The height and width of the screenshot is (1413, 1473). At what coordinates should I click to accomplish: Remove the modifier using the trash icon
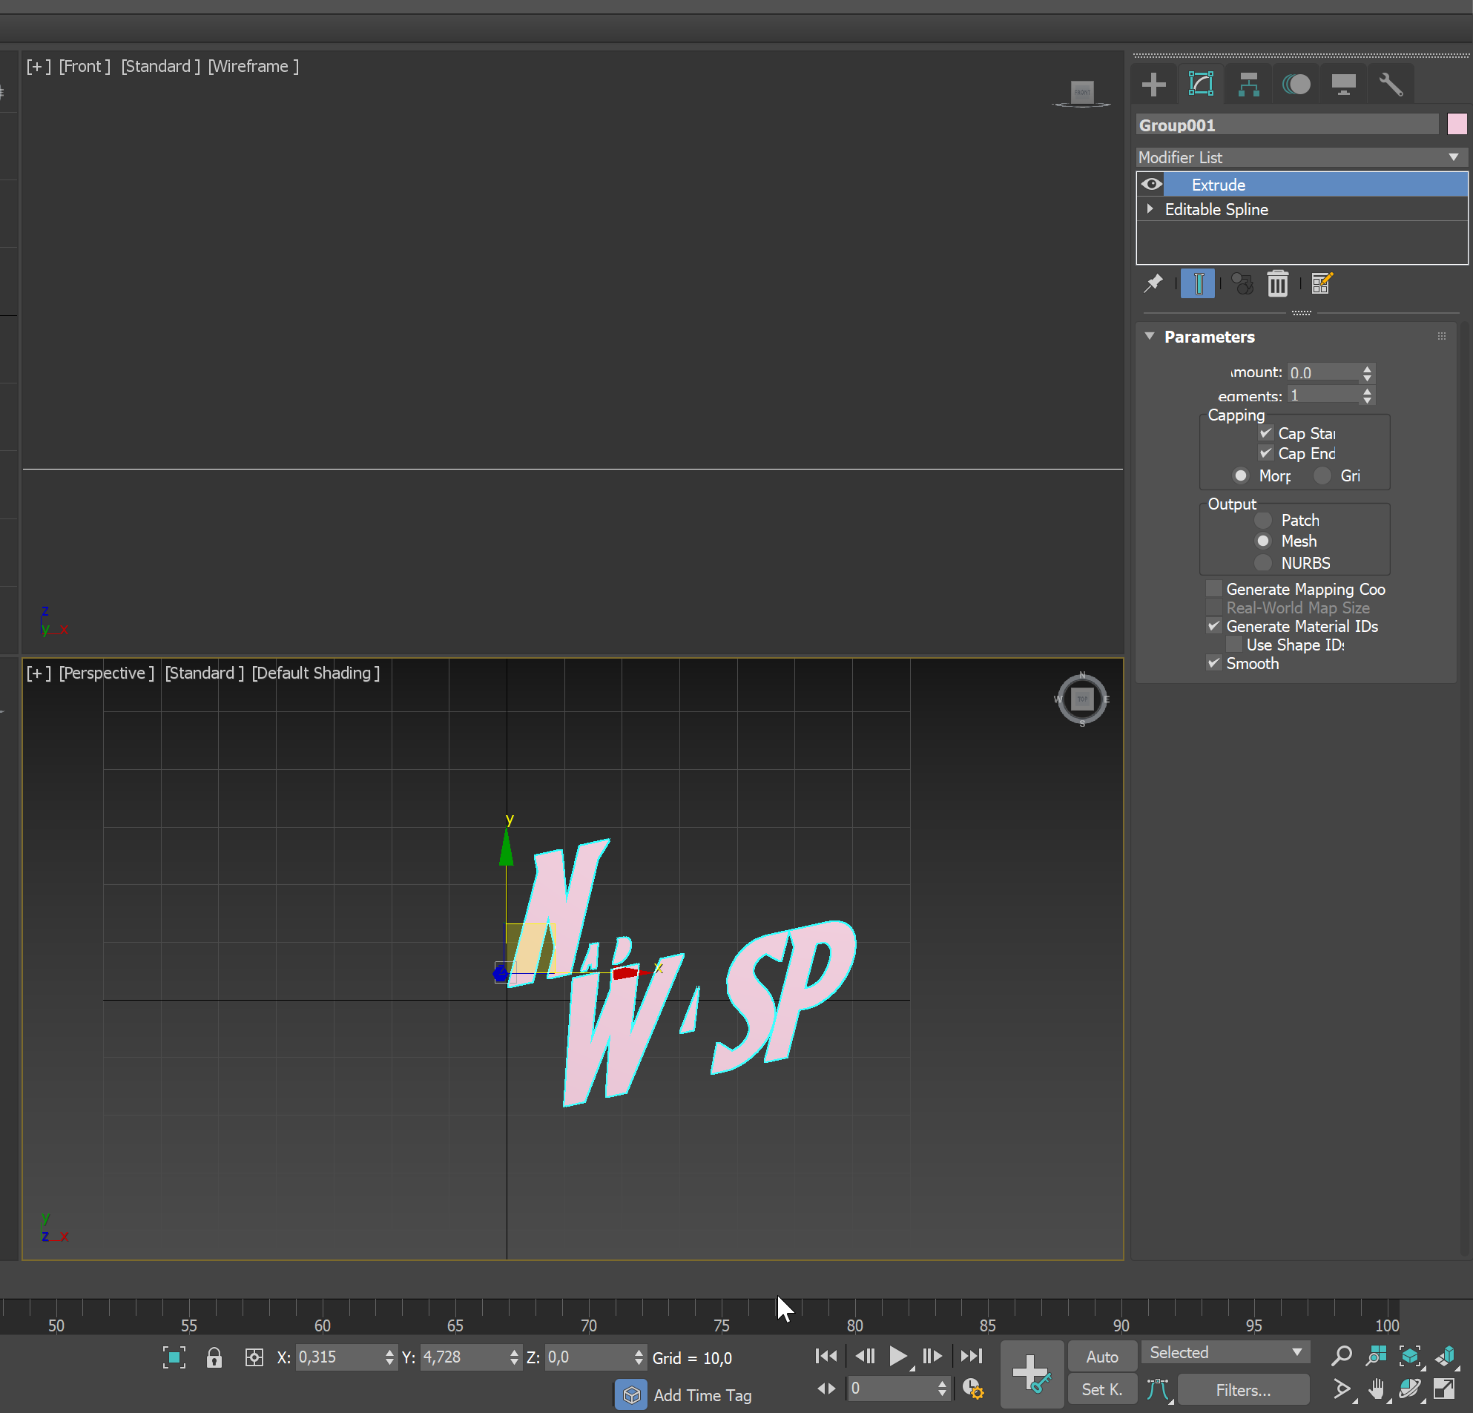pos(1278,283)
